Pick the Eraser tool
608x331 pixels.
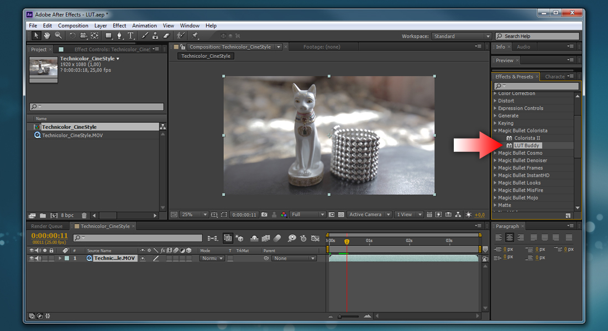166,35
